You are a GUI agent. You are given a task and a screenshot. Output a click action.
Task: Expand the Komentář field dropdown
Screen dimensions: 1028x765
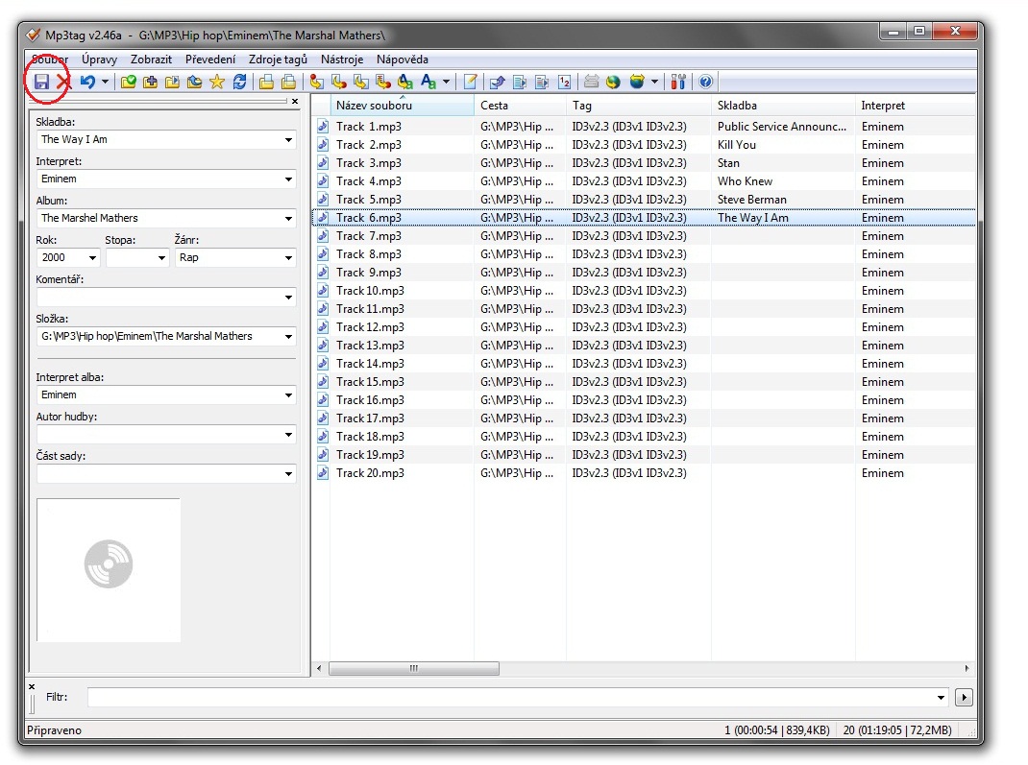(x=288, y=297)
